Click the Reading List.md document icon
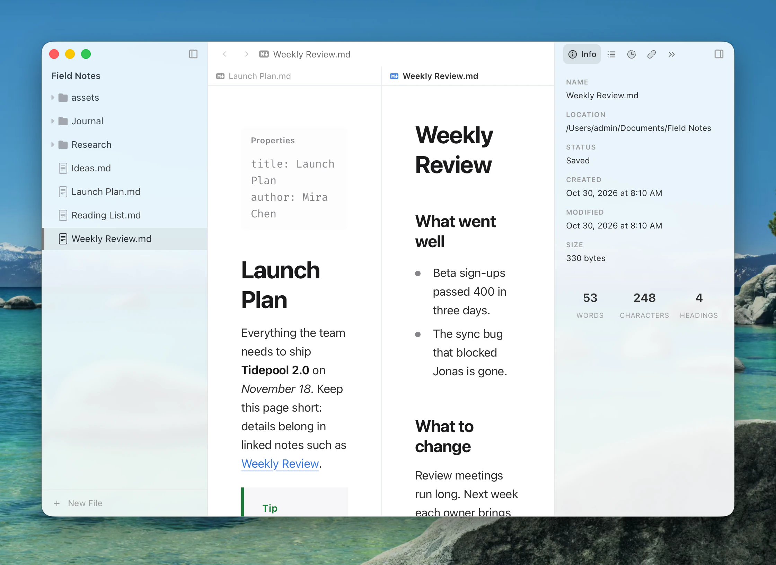776x565 pixels. pos(63,215)
